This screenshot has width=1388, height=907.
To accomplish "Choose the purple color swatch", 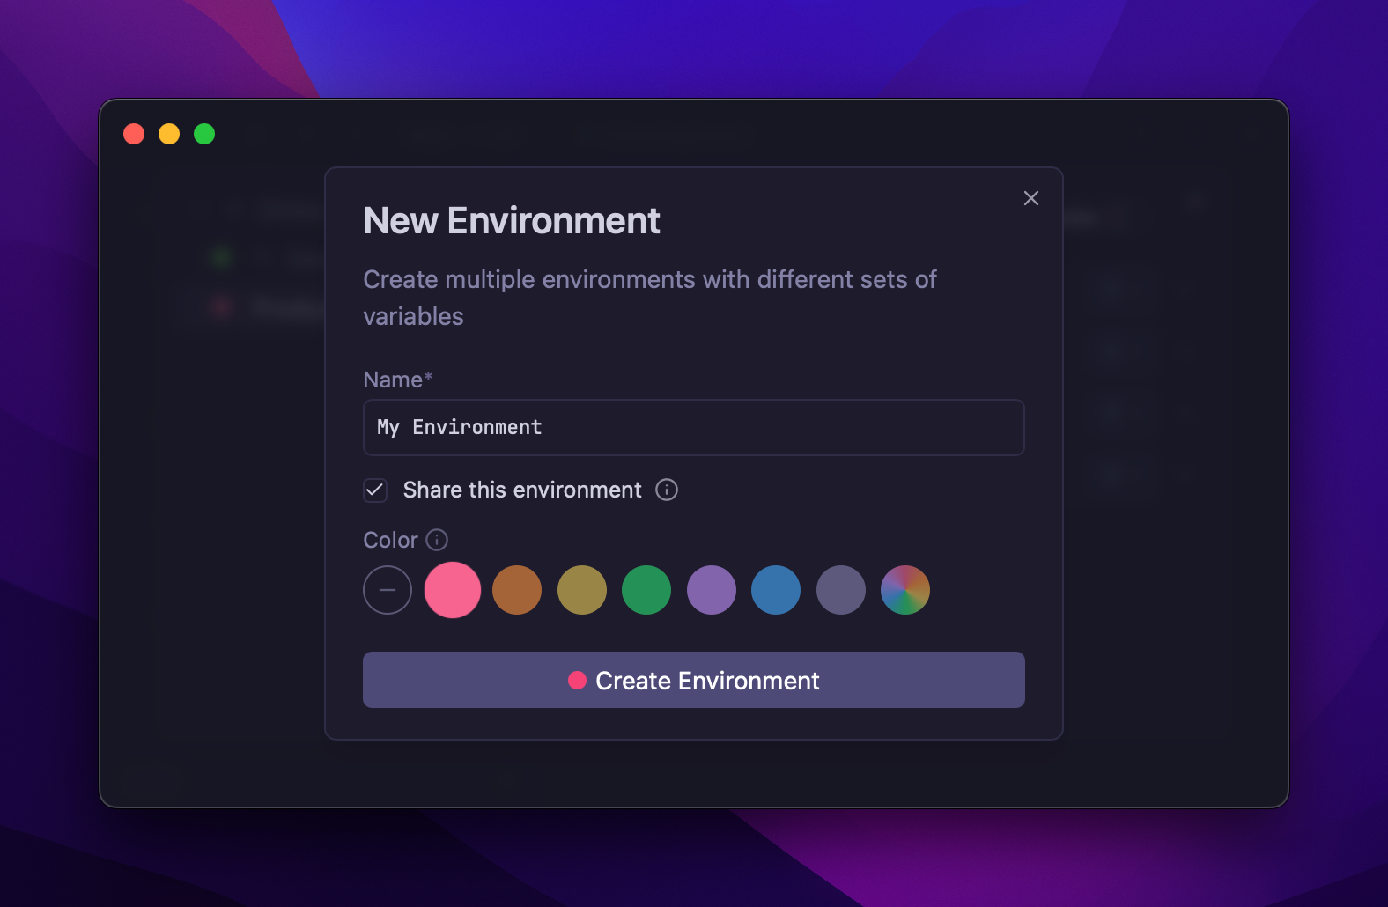I will 712,590.
